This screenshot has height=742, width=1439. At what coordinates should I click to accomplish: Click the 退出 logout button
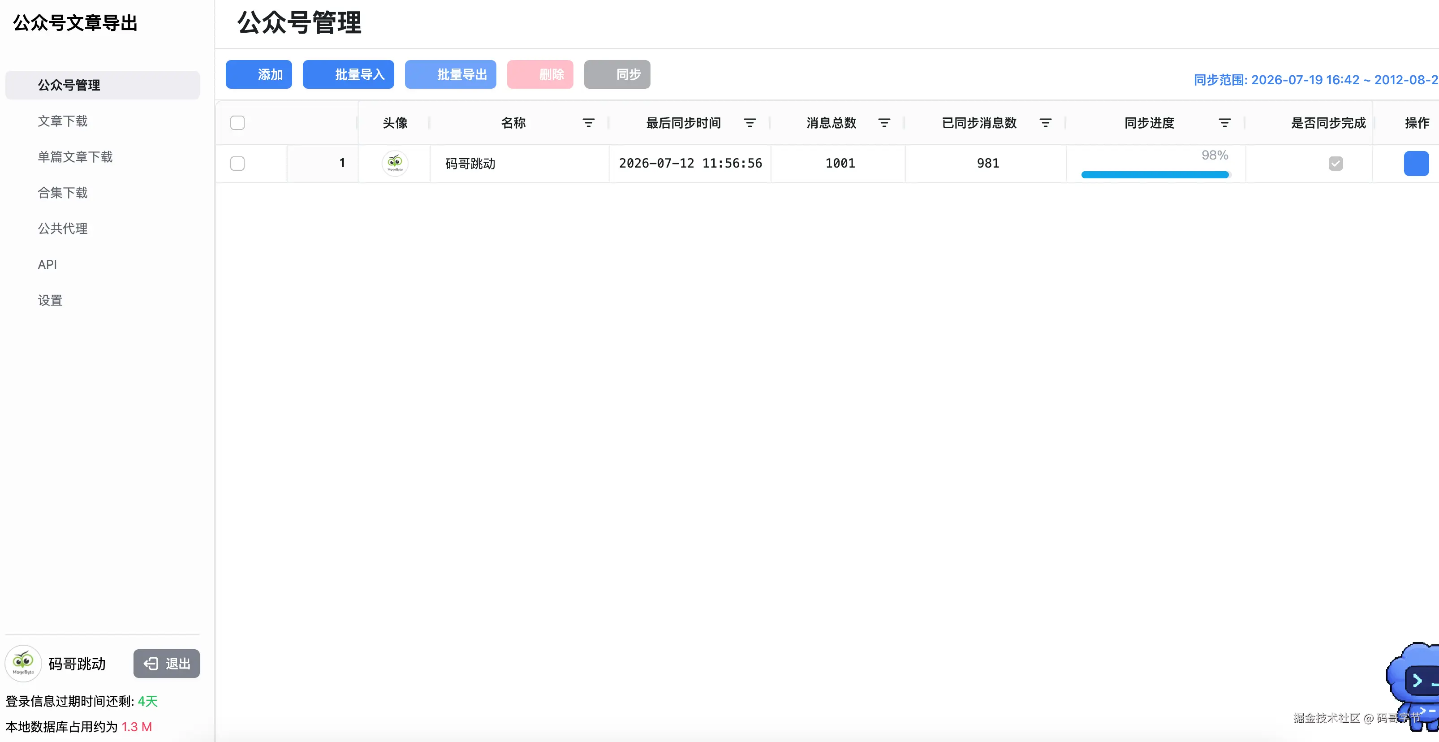pos(167,663)
